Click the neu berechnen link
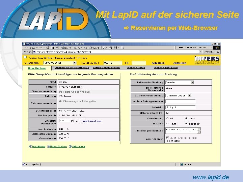This screenshot has height=182, width=243. (x=92, y=121)
